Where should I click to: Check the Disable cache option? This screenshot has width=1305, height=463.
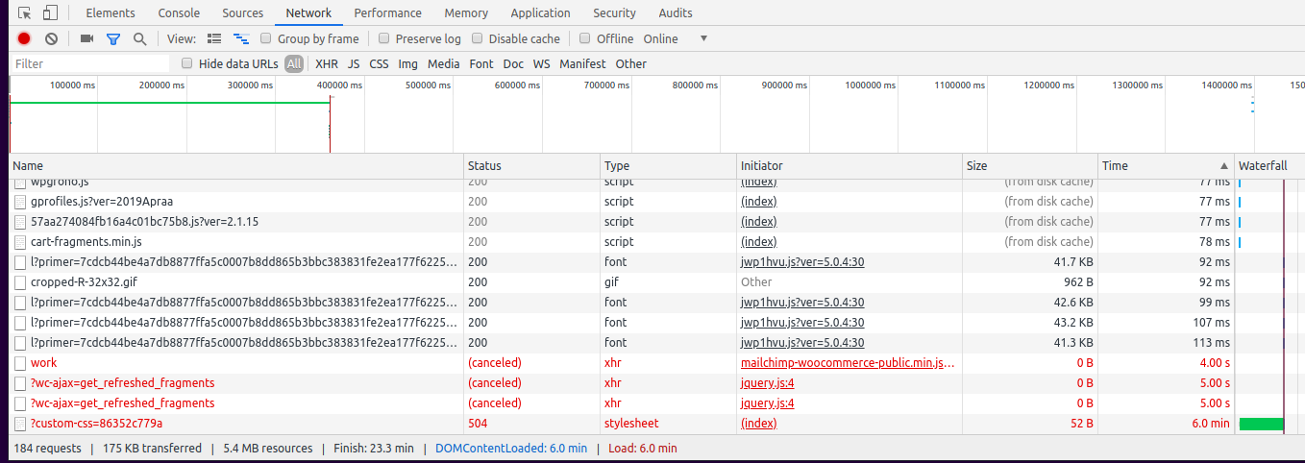pos(478,38)
